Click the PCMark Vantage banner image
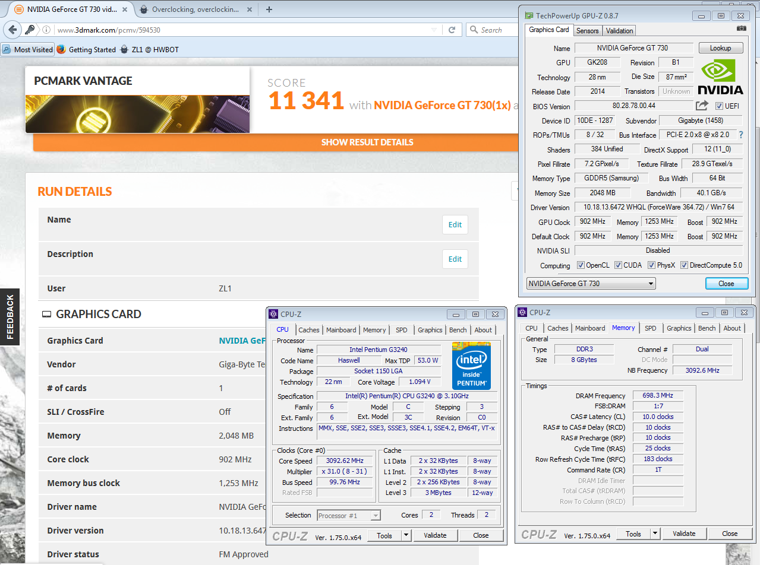This screenshot has height=565, width=760. tap(137, 114)
